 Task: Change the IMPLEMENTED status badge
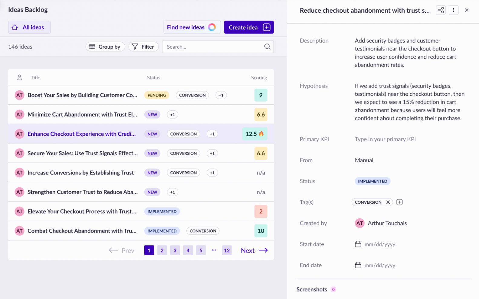pos(372,181)
